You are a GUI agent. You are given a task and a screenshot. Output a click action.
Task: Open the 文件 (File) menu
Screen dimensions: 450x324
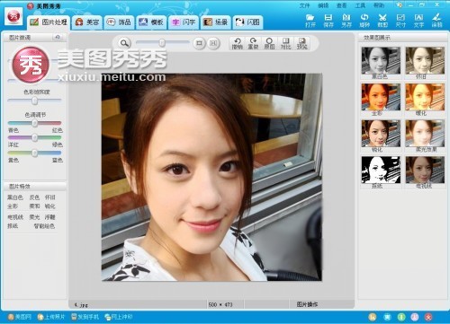(304, 5)
